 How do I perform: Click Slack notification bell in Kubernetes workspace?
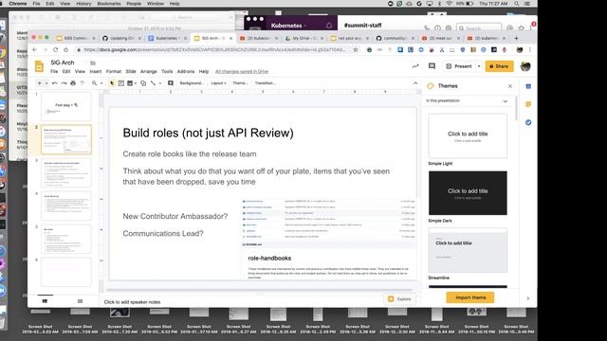[x=329, y=26]
